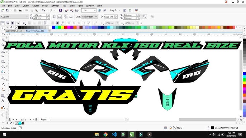The image size is (246, 138).
Task: Open the File menu
Action: (3, 6)
